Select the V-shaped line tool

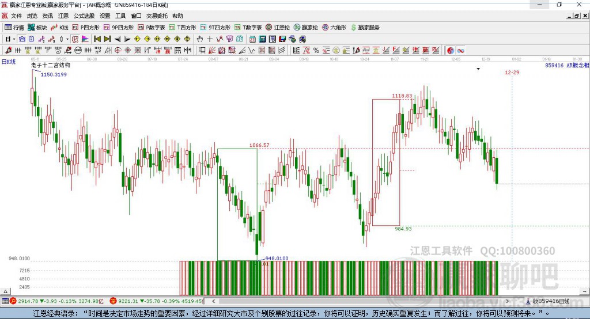[x=252, y=50]
